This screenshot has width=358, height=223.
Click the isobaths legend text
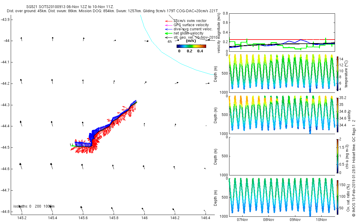pyautogui.click(x=34, y=206)
